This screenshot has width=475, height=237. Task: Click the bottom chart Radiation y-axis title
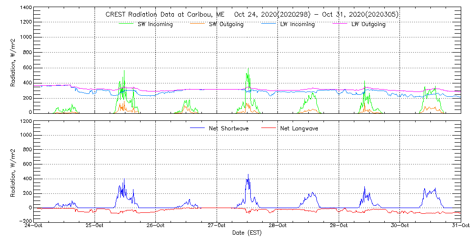pyautogui.click(x=13, y=171)
